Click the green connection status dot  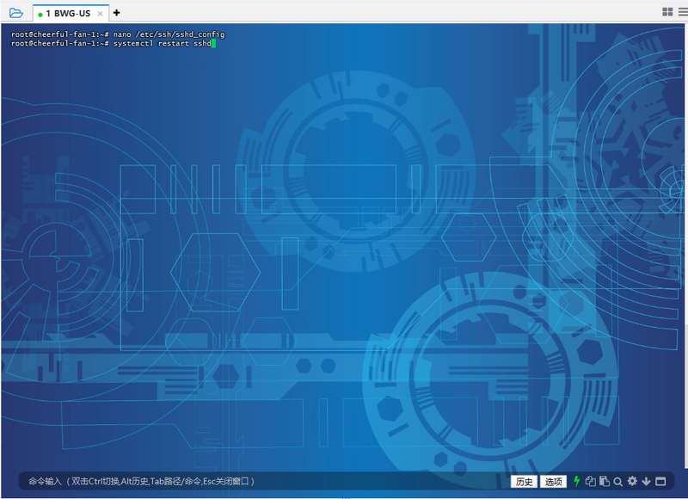click(40, 13)
